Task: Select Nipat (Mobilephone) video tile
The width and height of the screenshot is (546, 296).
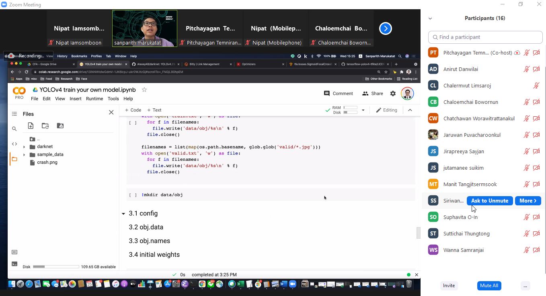Action: coord(276,28)
